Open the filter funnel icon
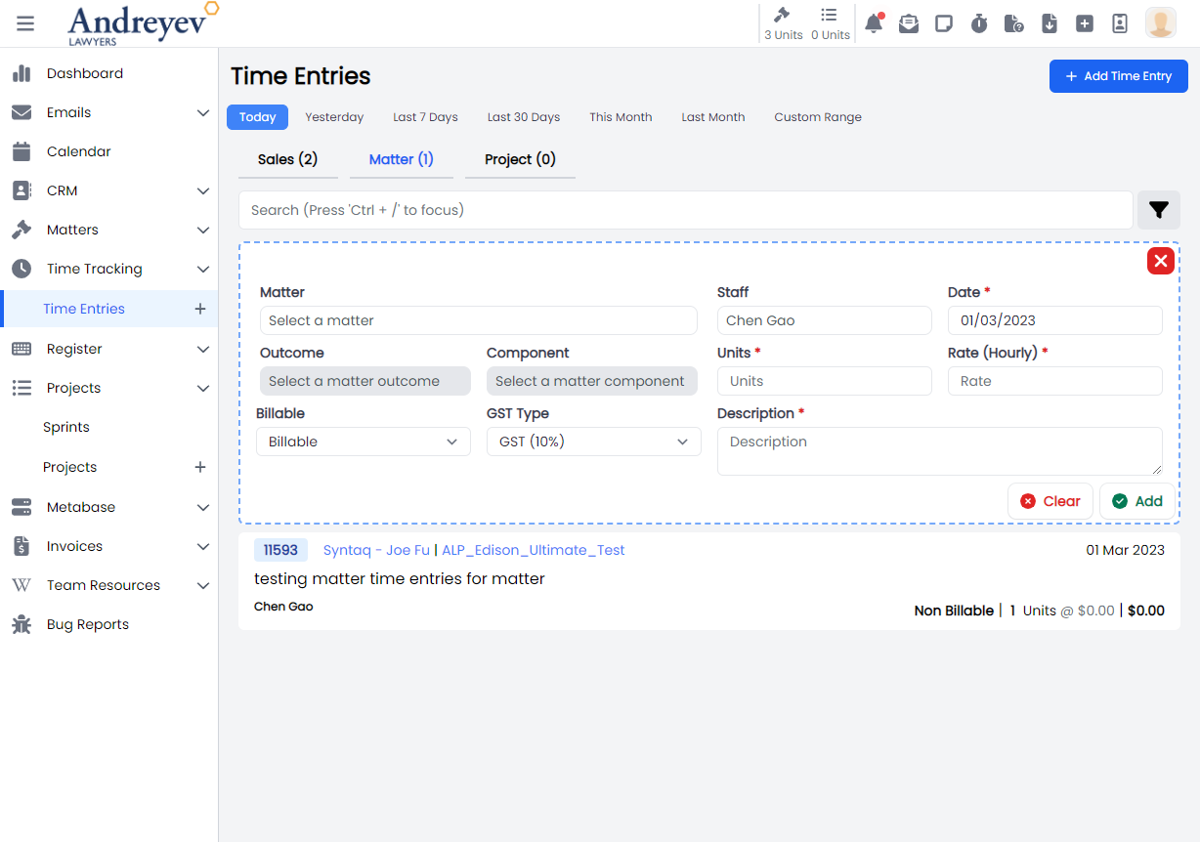This screenshot has width=1200, height=842. click(x=1159, y=210)
